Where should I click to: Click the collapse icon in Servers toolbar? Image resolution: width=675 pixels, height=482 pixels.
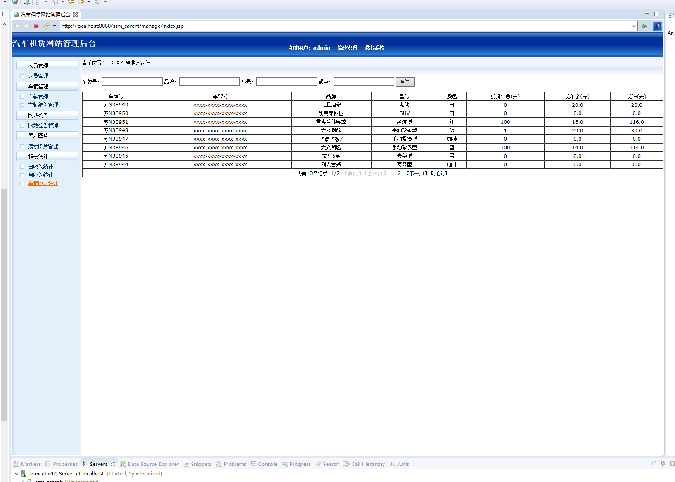tap(654, 463)
